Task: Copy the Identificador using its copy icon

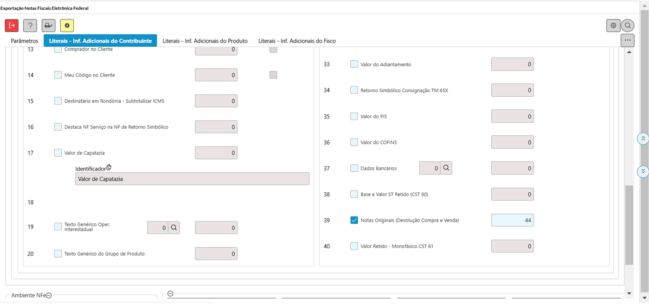Action: click(x=109, y=168)
